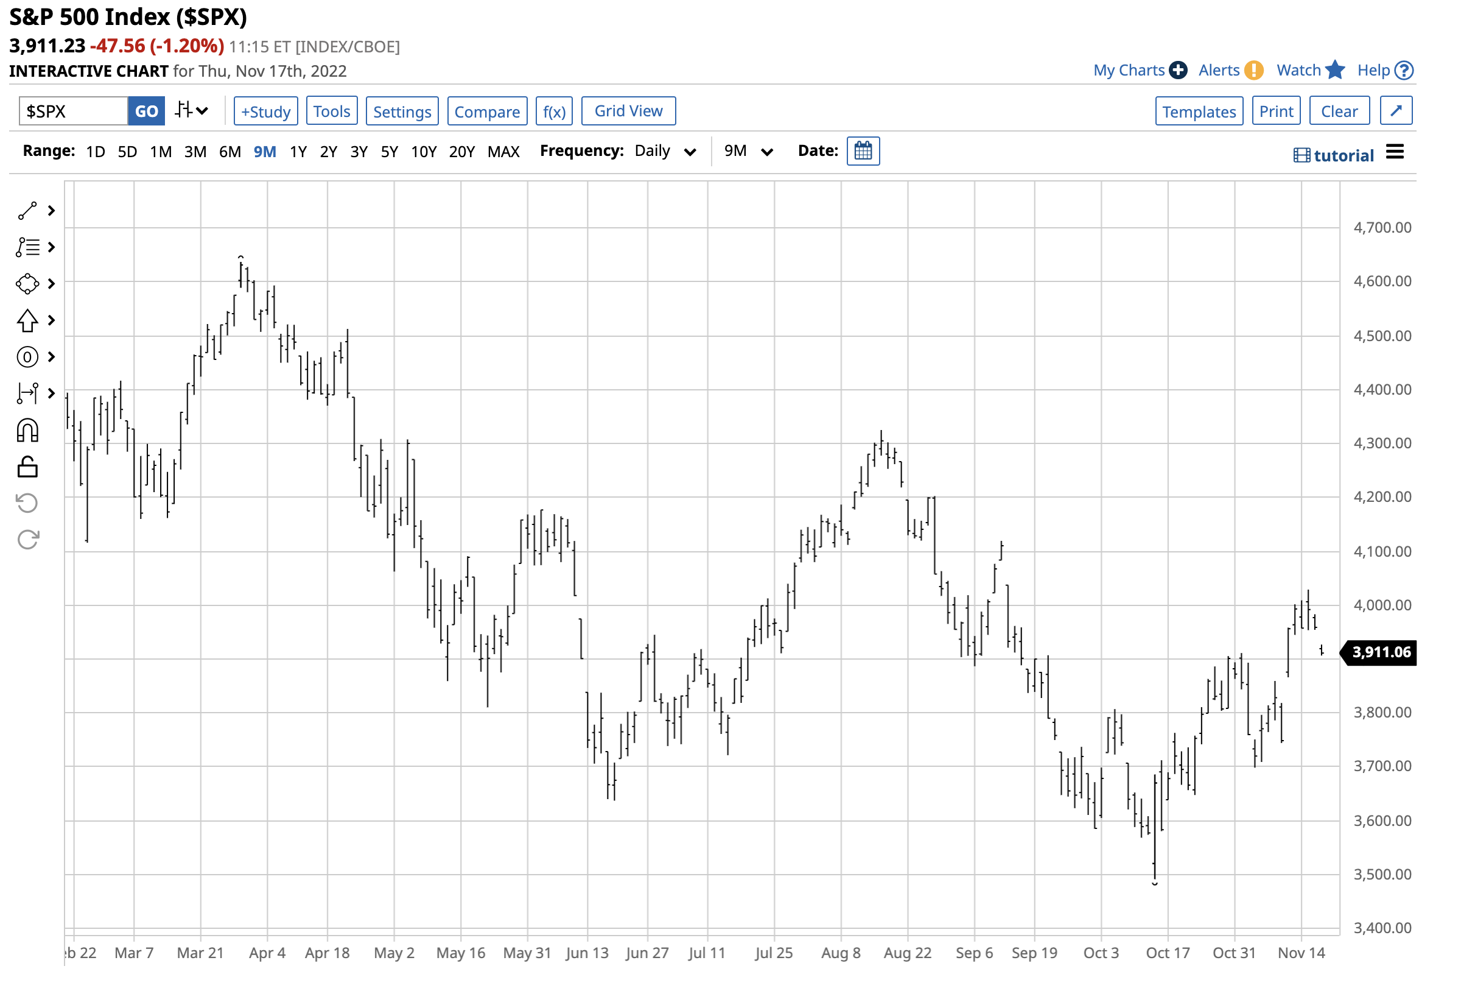The width and height of the screenshot is (1461, 1005).
Task: Click the redo arrow icon
Action: point(27,540)
